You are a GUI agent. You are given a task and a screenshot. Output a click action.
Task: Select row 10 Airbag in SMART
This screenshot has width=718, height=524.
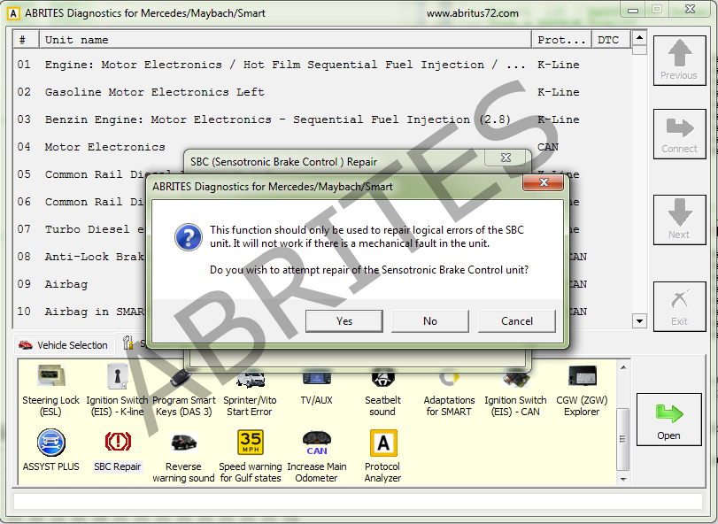coord(79,312)
